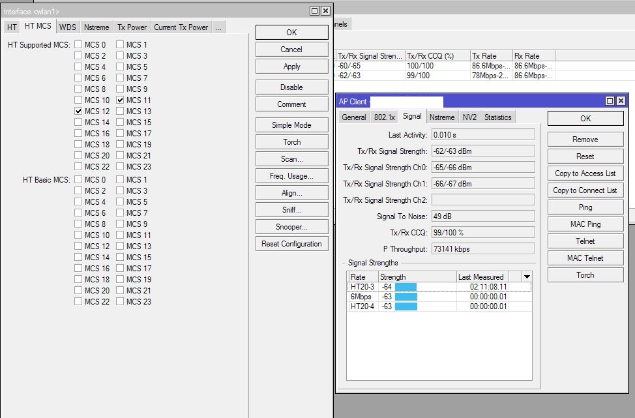This screenshot has height=418, width=635.
Task: Open Sniff... tool
Action: 291,210
